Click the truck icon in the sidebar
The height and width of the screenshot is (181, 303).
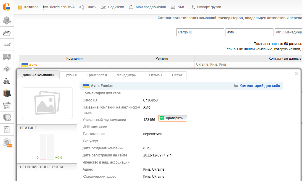tap(7, 57)
